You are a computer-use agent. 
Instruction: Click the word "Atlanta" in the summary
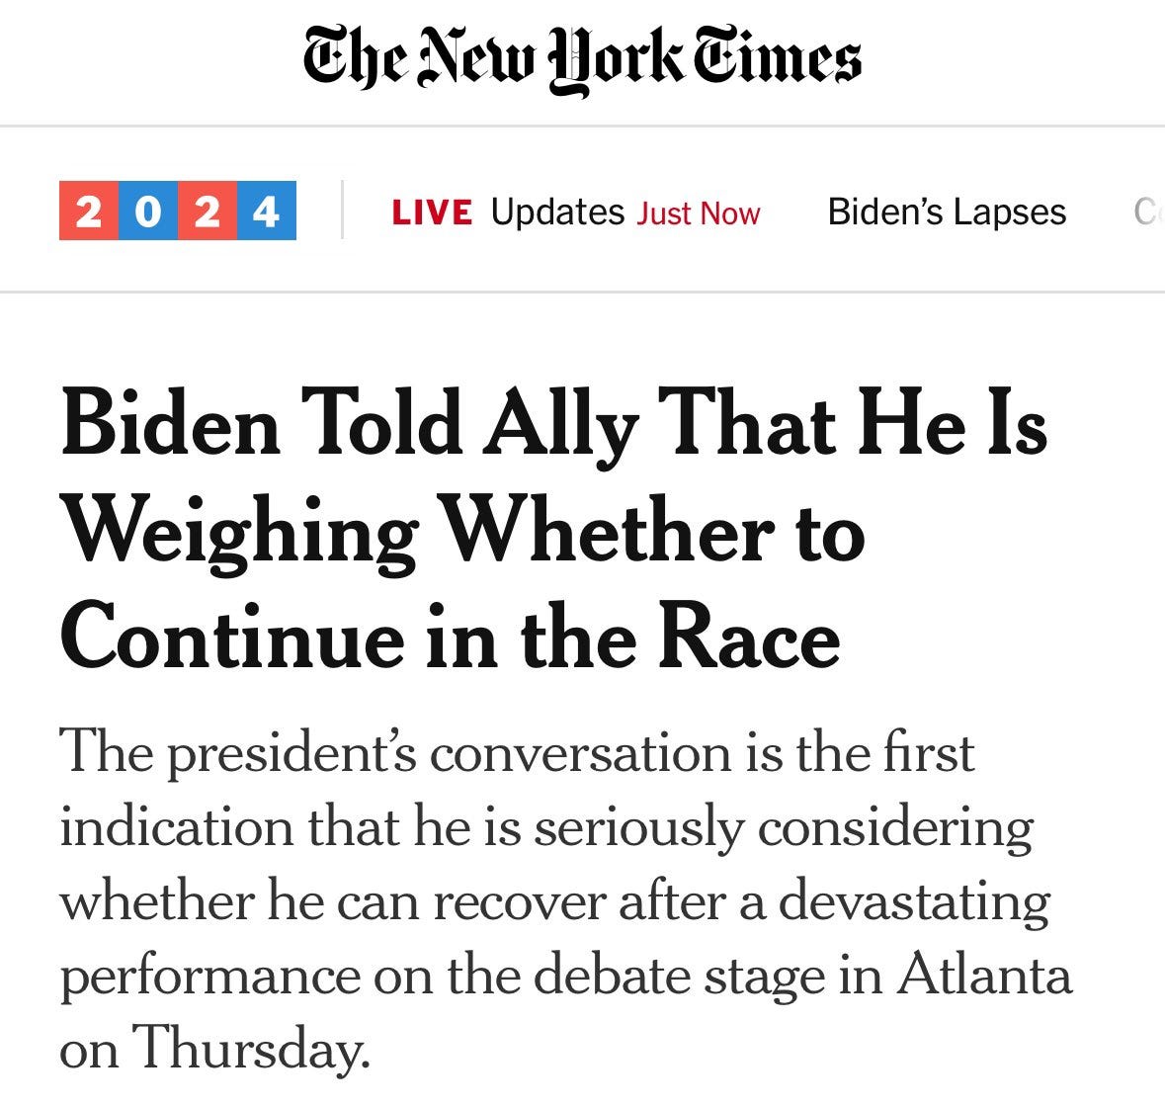(984, 976)
